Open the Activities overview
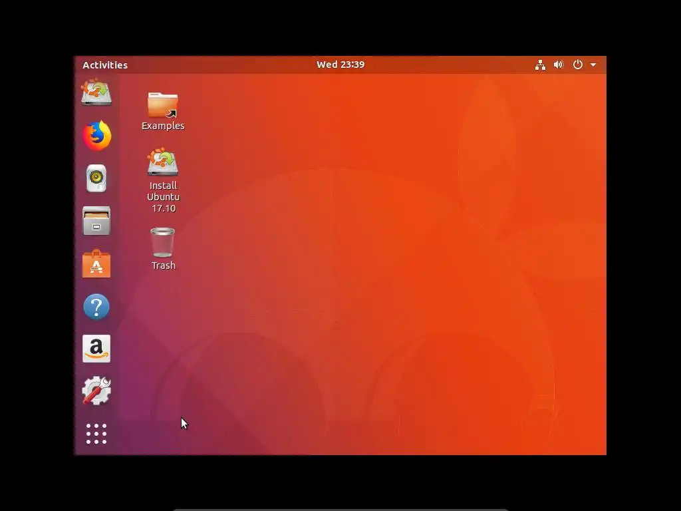681x511 pixels. point(105,65)
